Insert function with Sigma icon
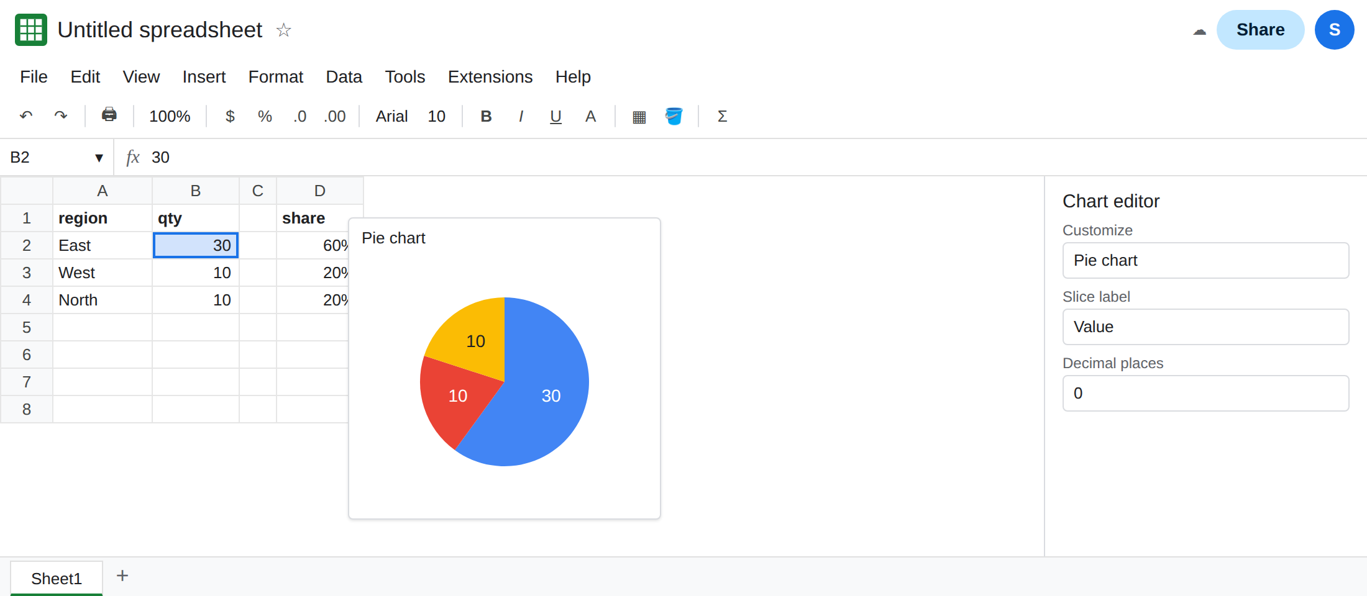1367x596 pixels. coord(722,116)
